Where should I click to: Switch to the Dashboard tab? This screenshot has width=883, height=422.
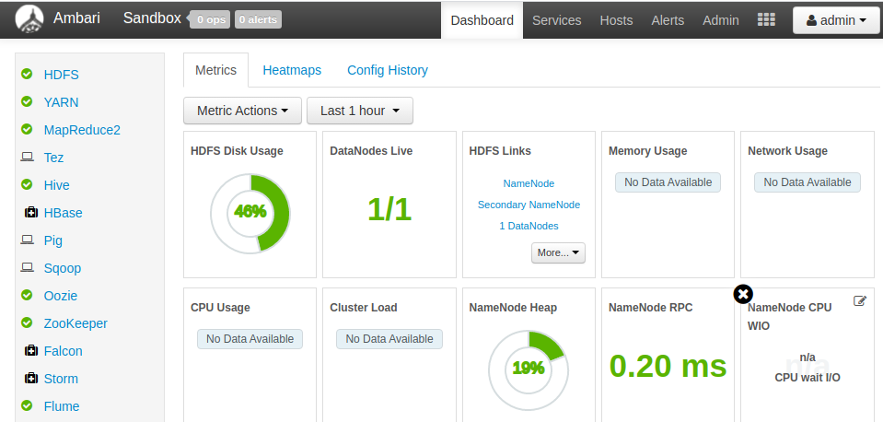click(x=482, y=20)
